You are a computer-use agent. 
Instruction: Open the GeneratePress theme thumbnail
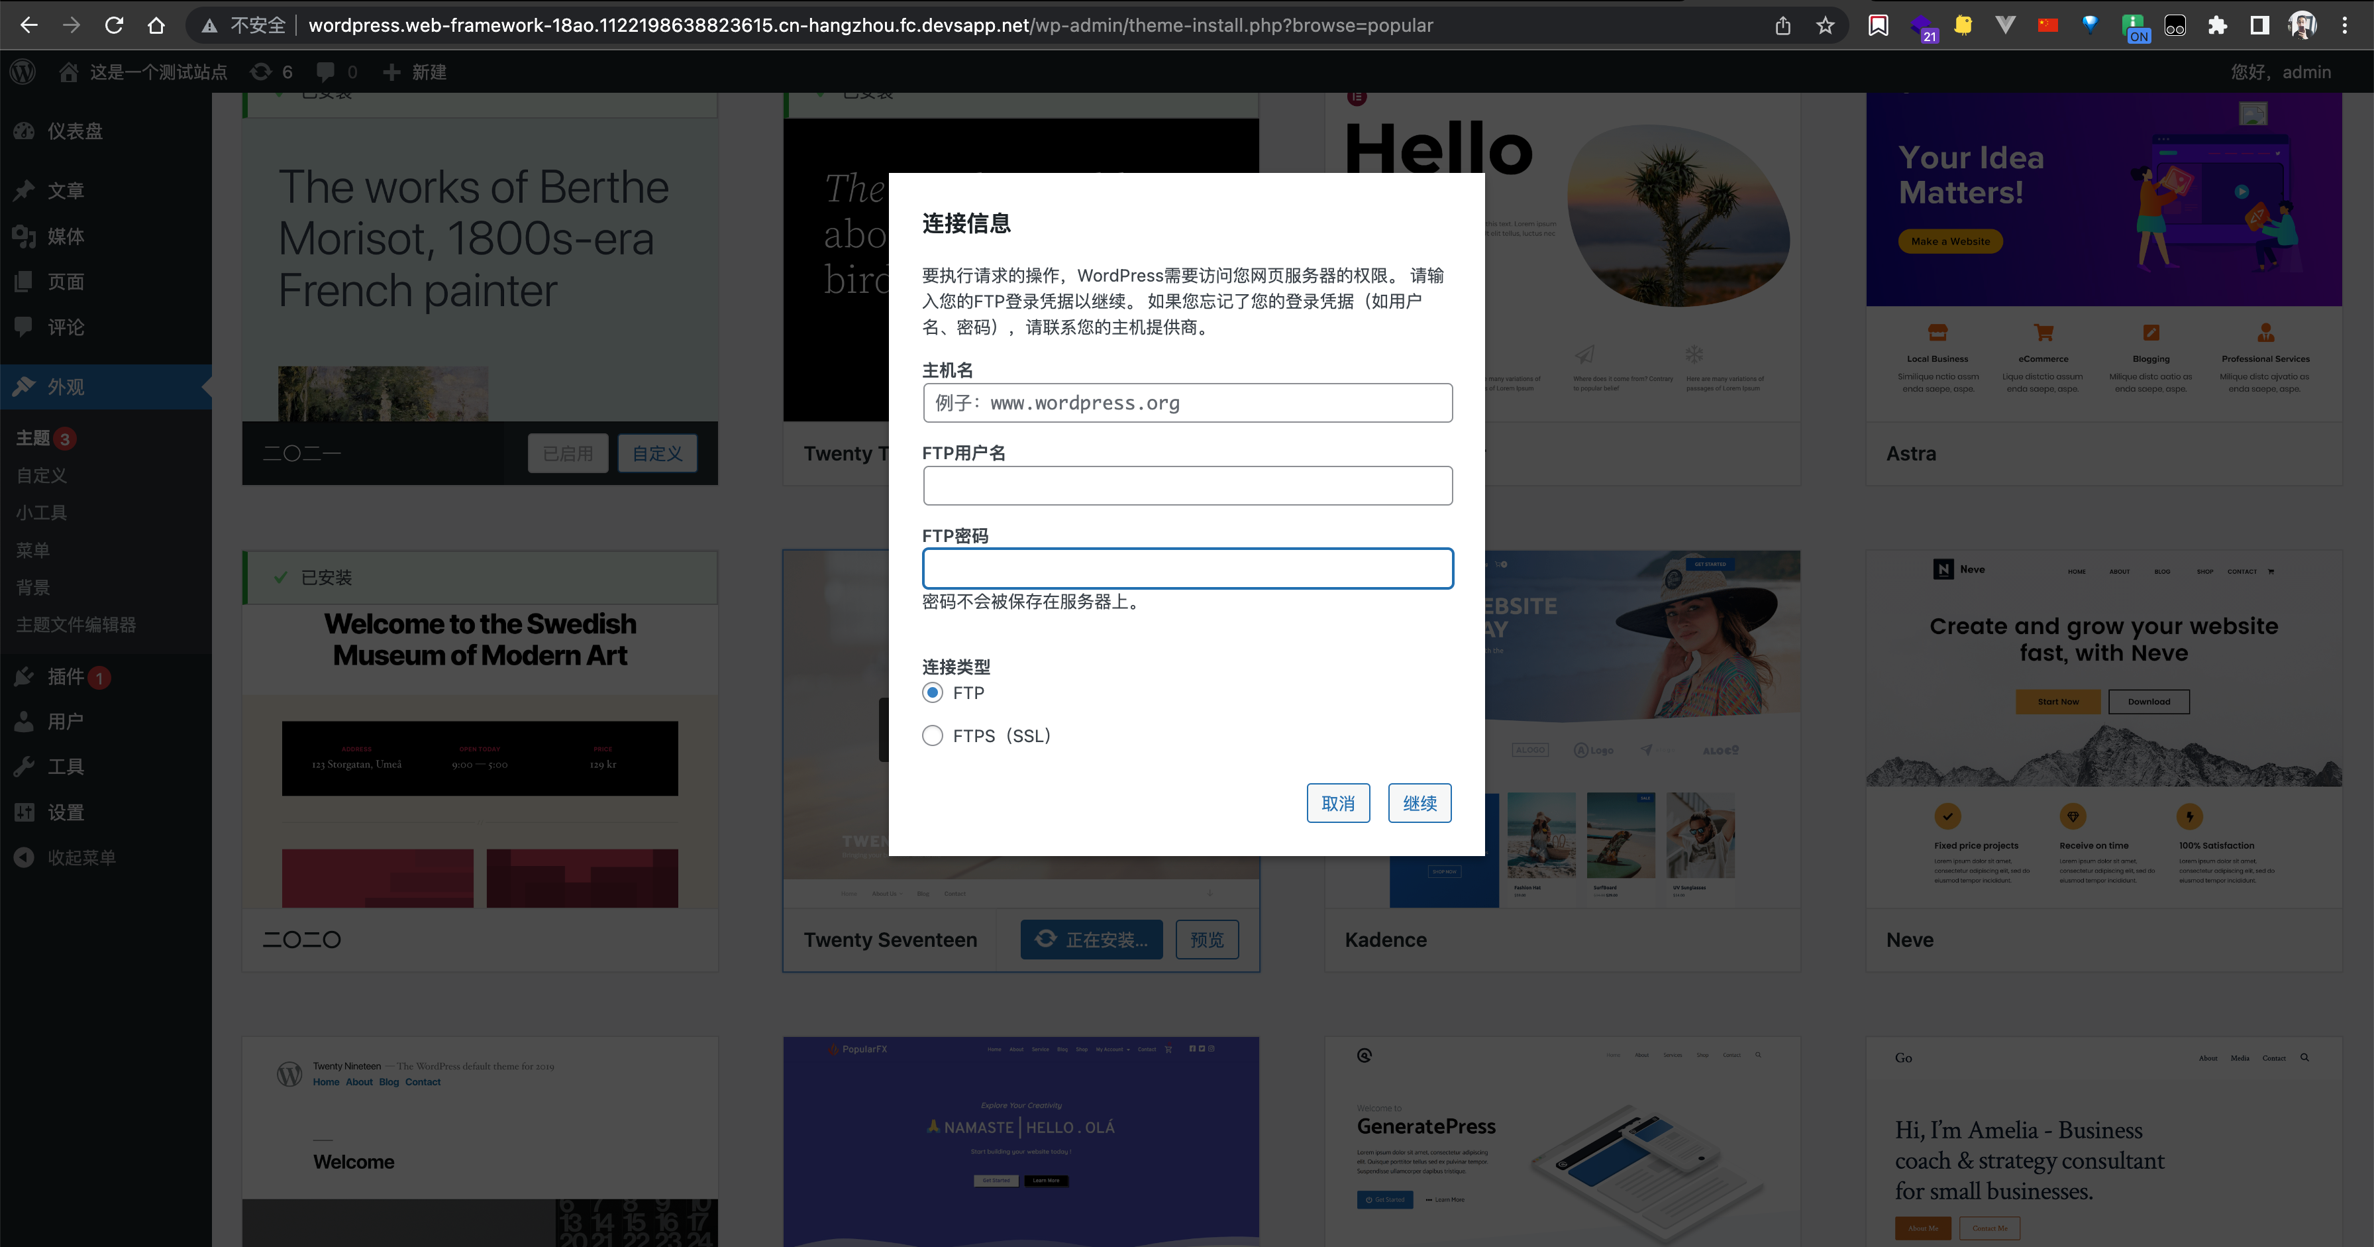[x=1562, y=1142]
